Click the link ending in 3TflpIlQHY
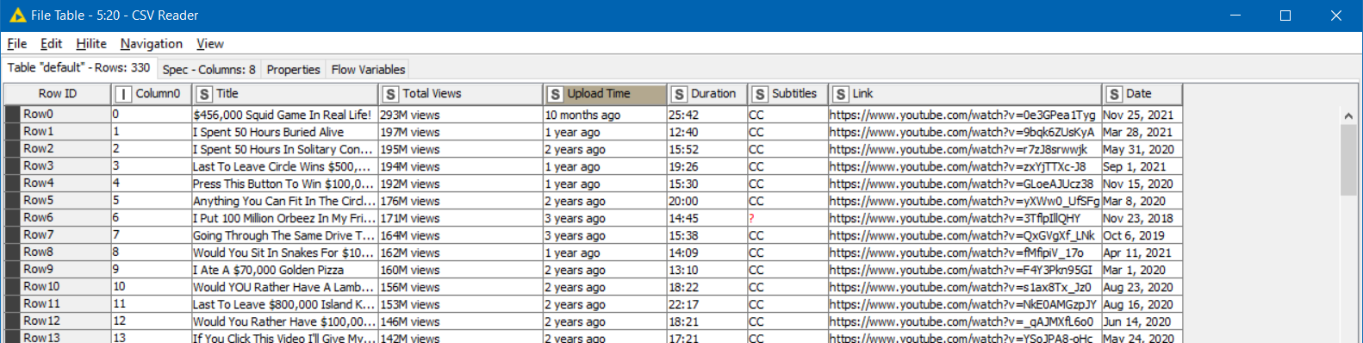 964,218
